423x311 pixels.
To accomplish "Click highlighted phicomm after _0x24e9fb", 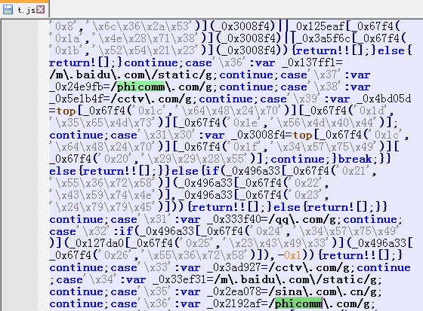I will coord(141,87).
